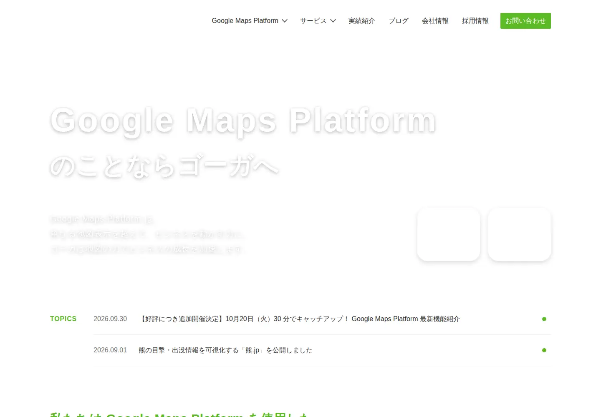Visit the 採用情報 nav link
The height and width of the screenshot is (417, 601).
click(x=475, y=21)
